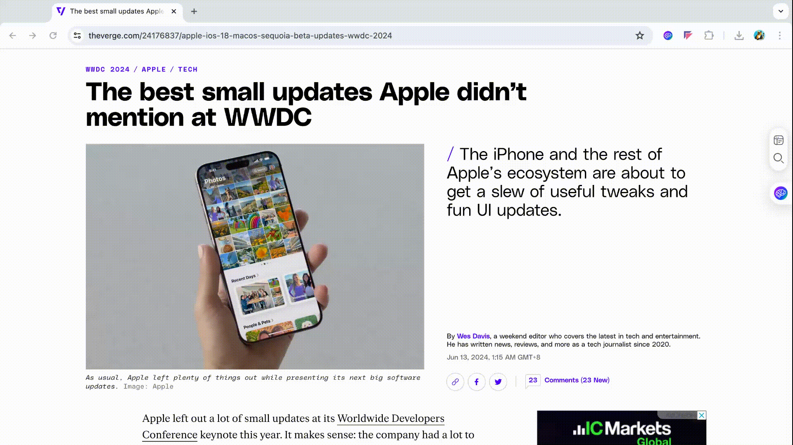Close the IC Markets advertisement
This screenshot has height=445, width=793.
coord(701,415)
